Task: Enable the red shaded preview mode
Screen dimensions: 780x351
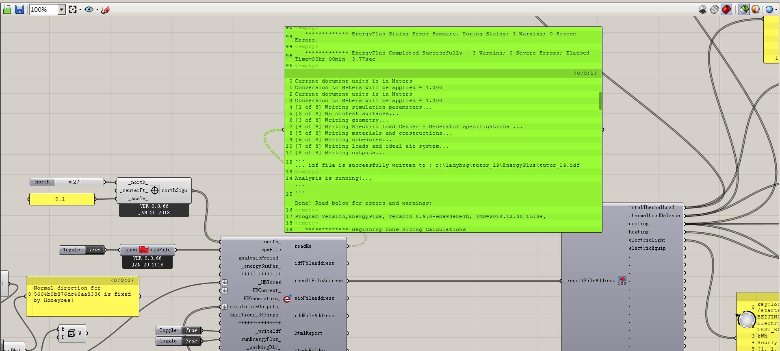Action: click(x=726, y=9)
